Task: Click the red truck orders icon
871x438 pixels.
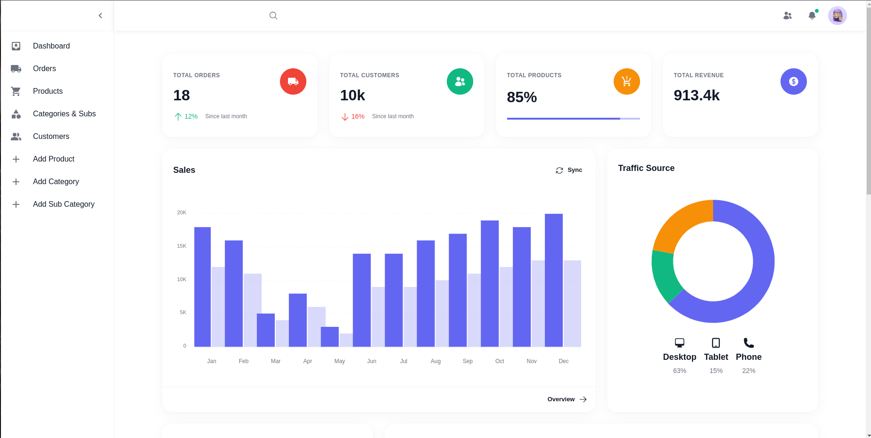Action: pos(293,81)
